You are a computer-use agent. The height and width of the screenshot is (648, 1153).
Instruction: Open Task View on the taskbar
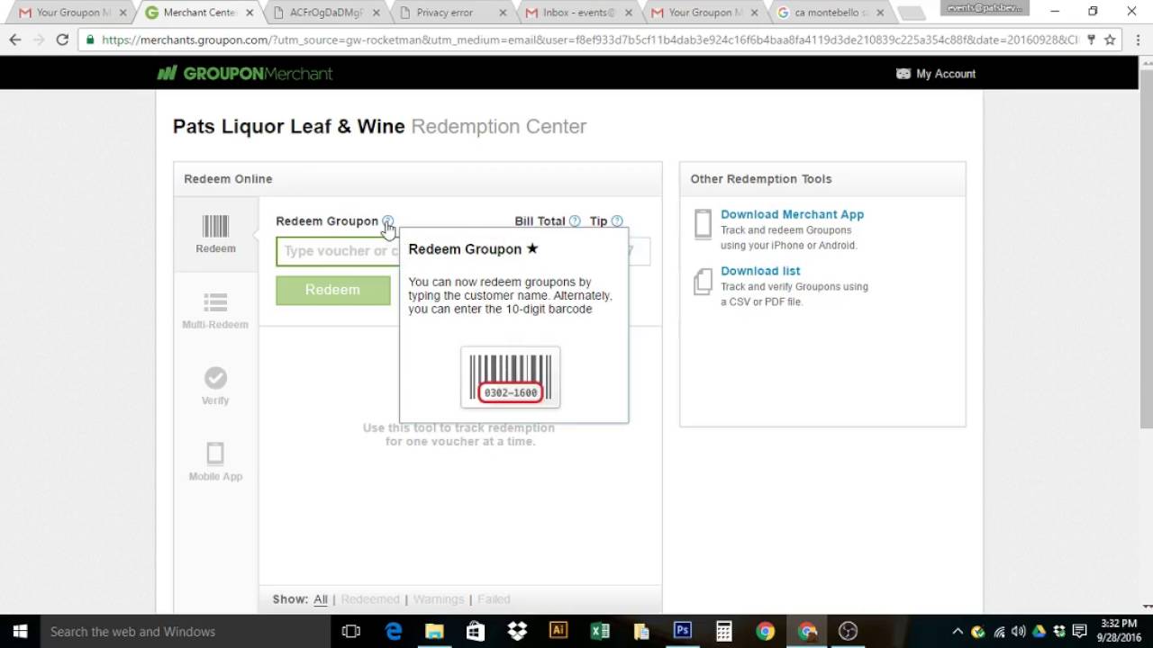click(351, 632)
